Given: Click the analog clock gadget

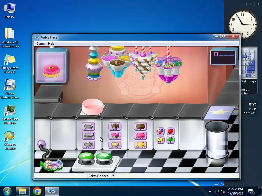Looking at the screenshot, I should tap(243, 24).
